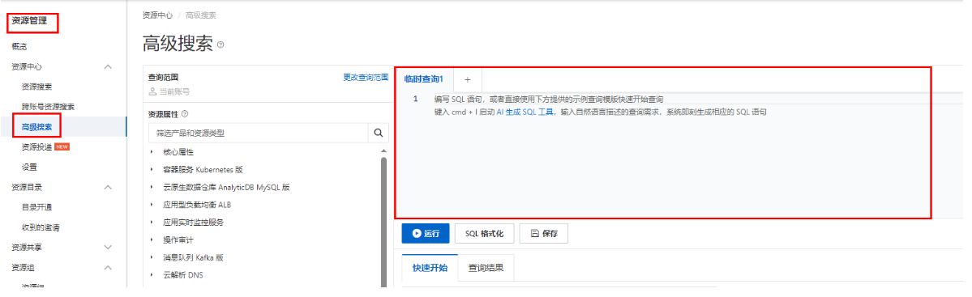Expand 容器服务 Kubernetes 版 tree node
The width and height of the screenshot is (972, 297).
pyautogui.click(x=152, y=169)
